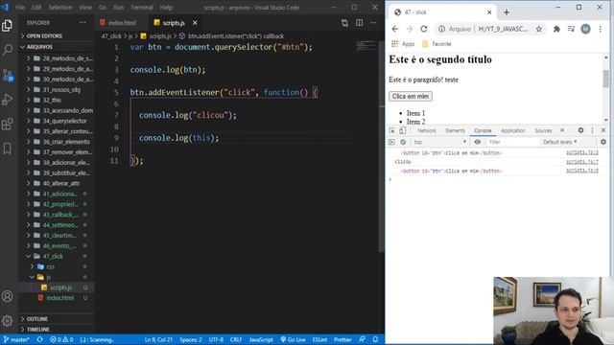Screen dimensions: 614x345
Task: Open console settings gear in DevTools
Action: [x=603, y=142]
